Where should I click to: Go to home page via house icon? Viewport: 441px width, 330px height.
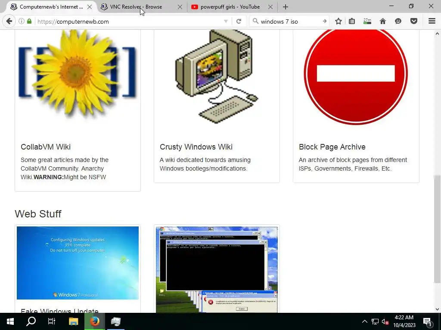coord(383,21)
